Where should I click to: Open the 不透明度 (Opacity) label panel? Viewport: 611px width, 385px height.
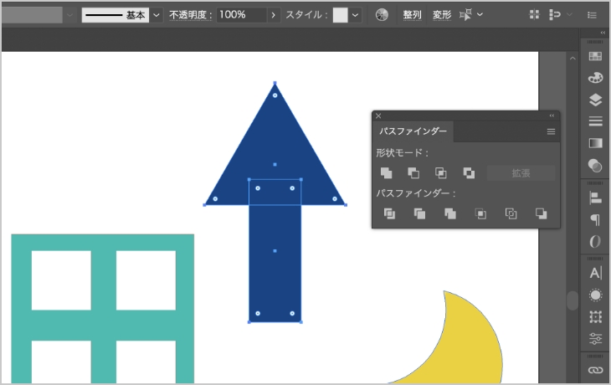point(191,15)
